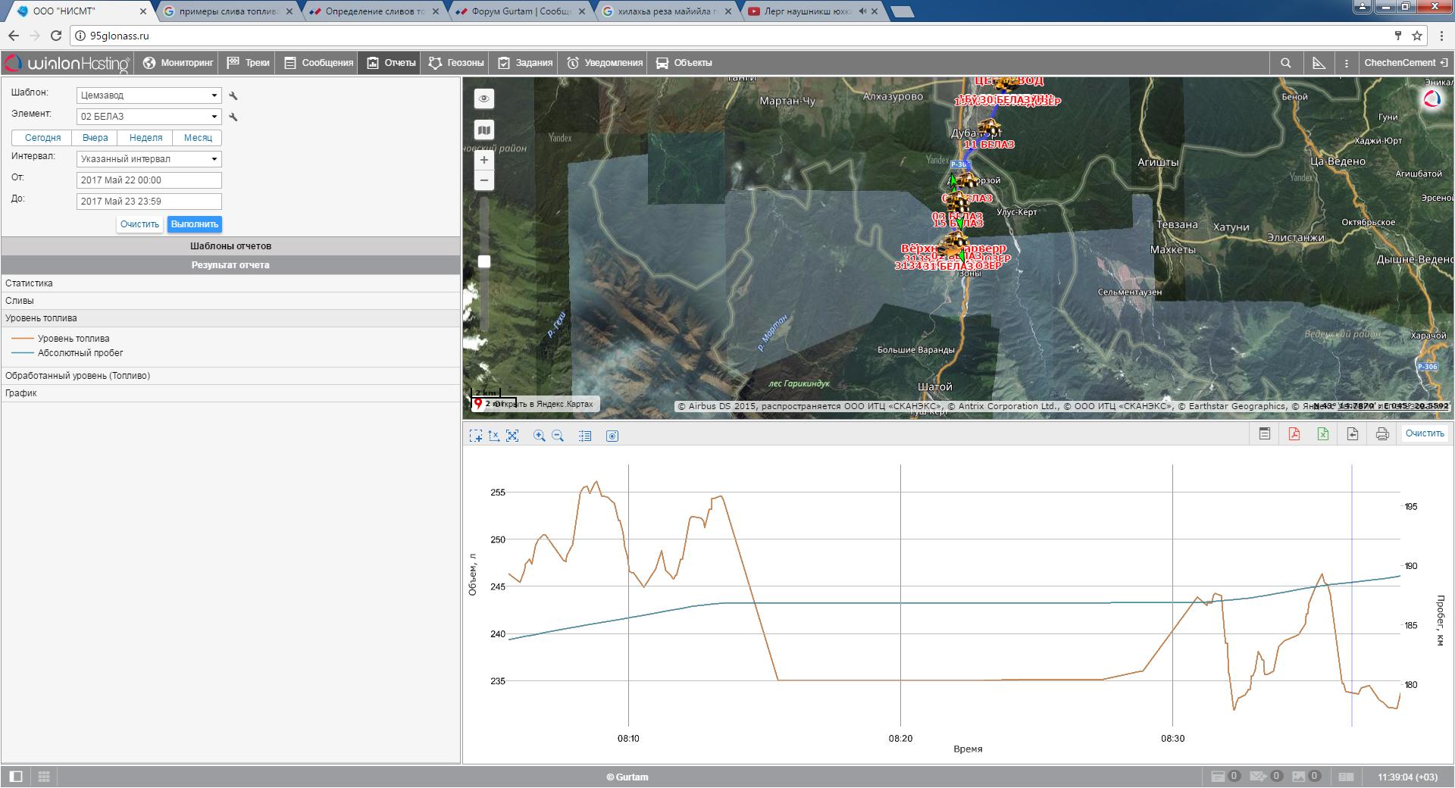Open the search tool in top bar
This screenshot has height=788, width=1455.
(x=1285, y=63)
